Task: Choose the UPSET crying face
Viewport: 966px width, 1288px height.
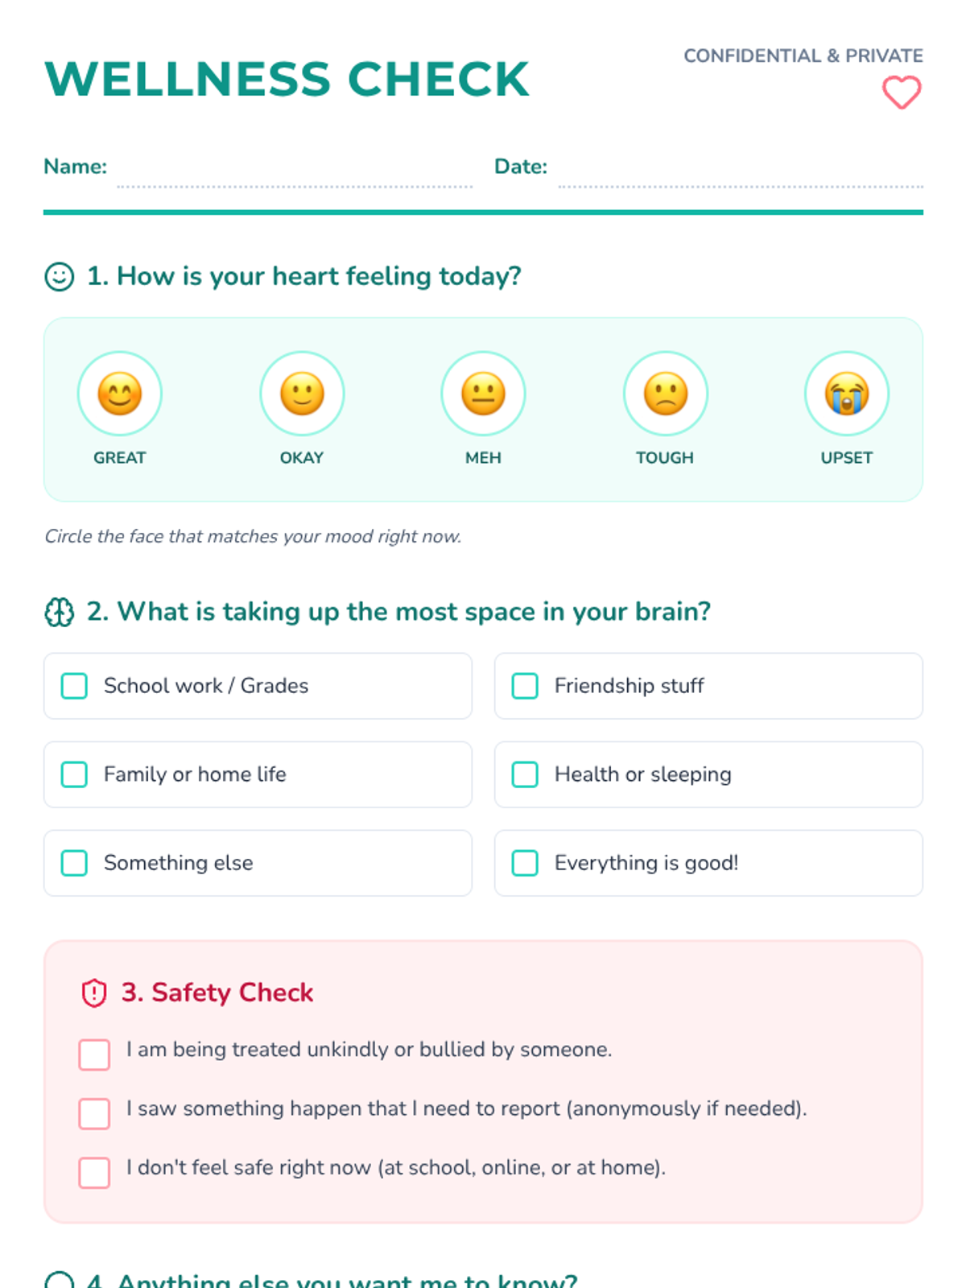Action: click(x=847, y=394)
